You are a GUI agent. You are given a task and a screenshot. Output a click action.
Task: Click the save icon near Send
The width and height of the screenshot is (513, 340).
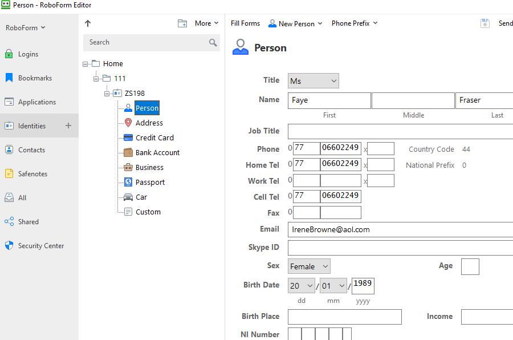tap(485, 23)
